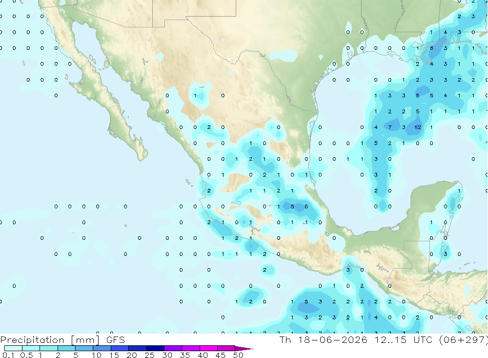
Task: Click the "50" legend tick label
Action: coord(238,355)
